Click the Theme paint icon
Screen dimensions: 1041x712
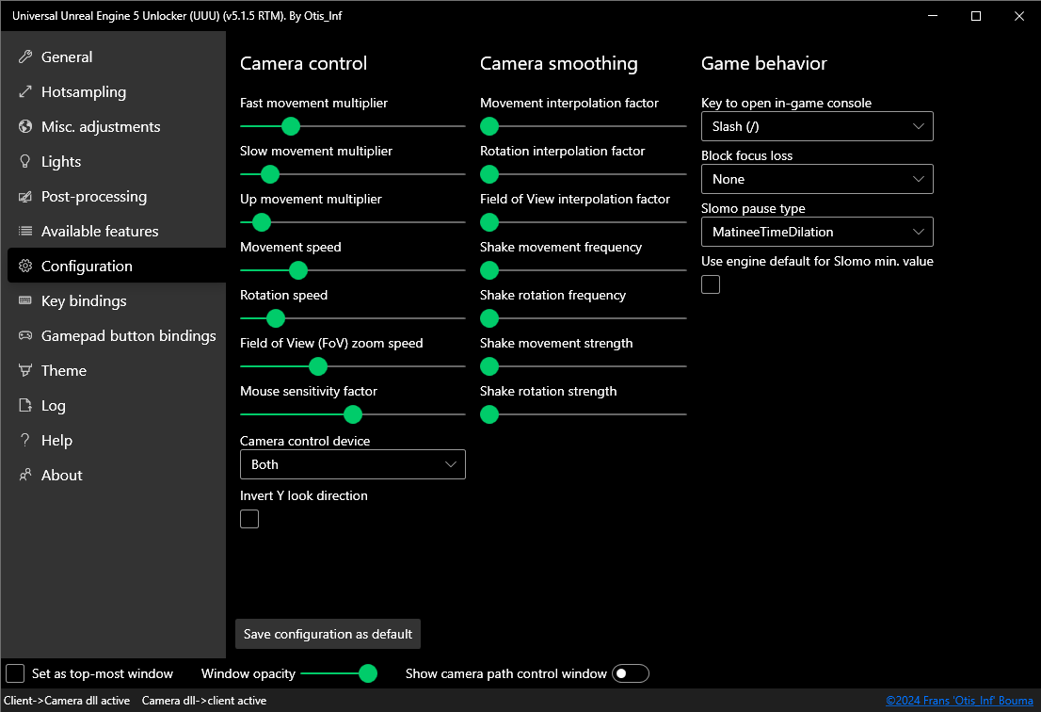pyautogui.click(x=25, y=371)
